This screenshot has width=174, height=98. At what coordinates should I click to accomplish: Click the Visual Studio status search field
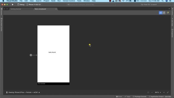click(x=91, y=5)
